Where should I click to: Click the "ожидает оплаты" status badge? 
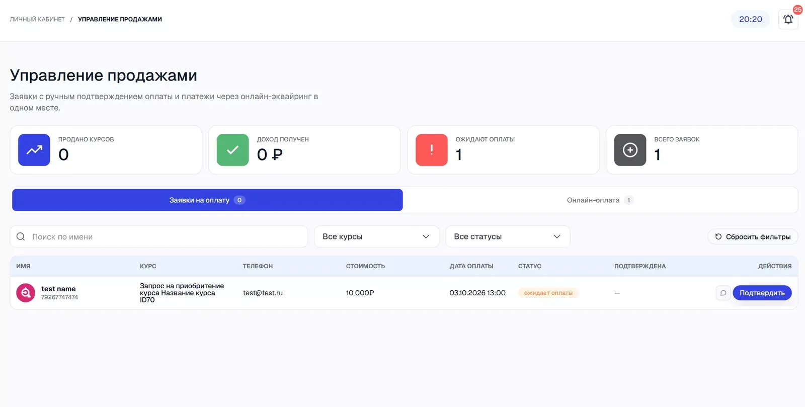548,293
